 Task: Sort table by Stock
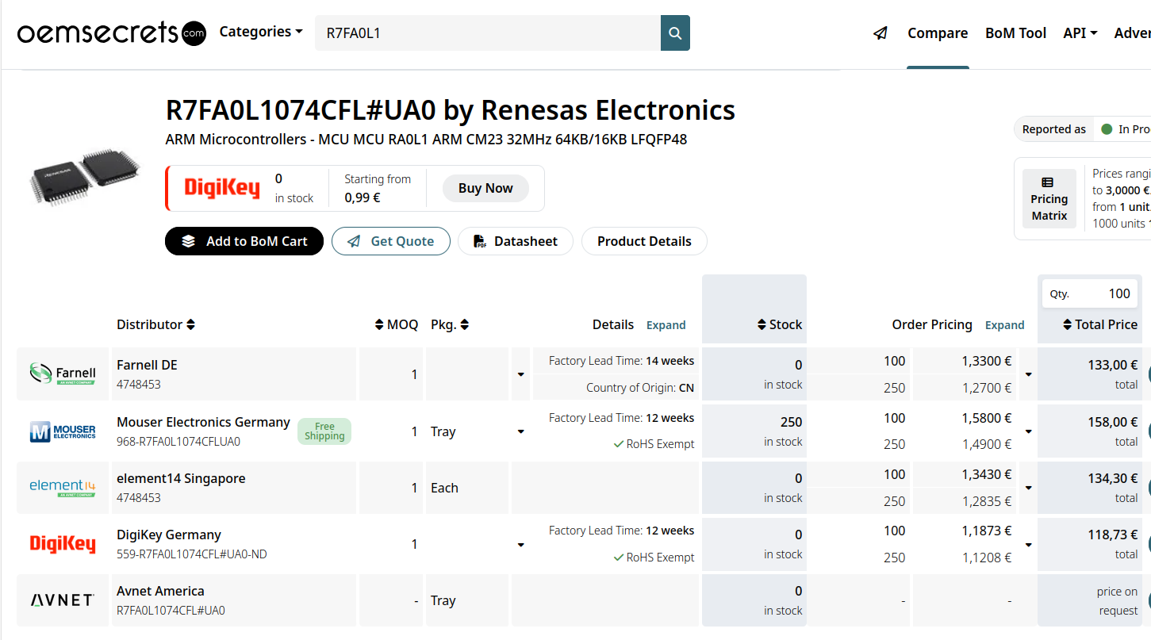(780, 324)
